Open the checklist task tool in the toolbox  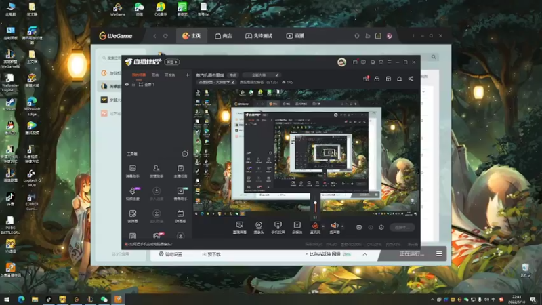tap(180, 171)
